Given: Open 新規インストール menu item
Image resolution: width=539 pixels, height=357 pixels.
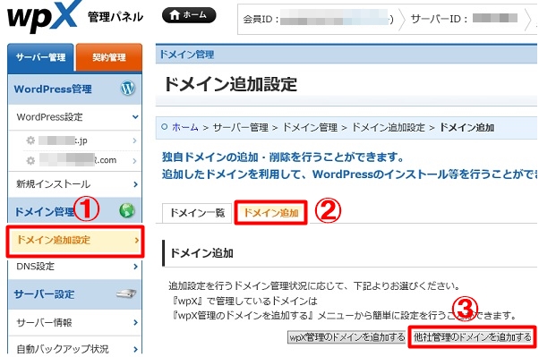Looking at the screenshot, I should [74, 184].
